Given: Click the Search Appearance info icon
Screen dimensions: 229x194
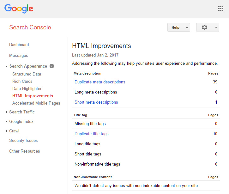Looking at the screenshot, I should point(52,66).
